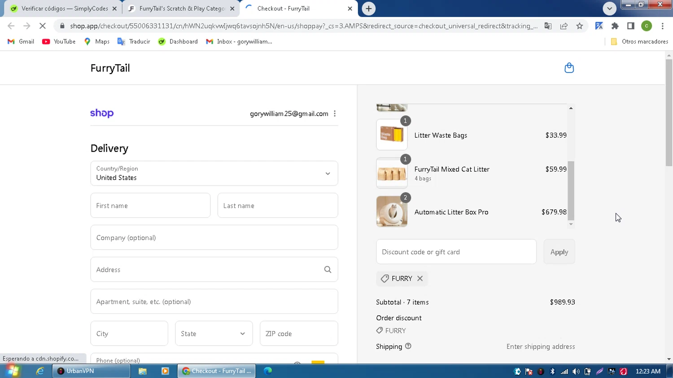Focus the Address field
This screenshot has height=378, width=673.
point(214,269)
